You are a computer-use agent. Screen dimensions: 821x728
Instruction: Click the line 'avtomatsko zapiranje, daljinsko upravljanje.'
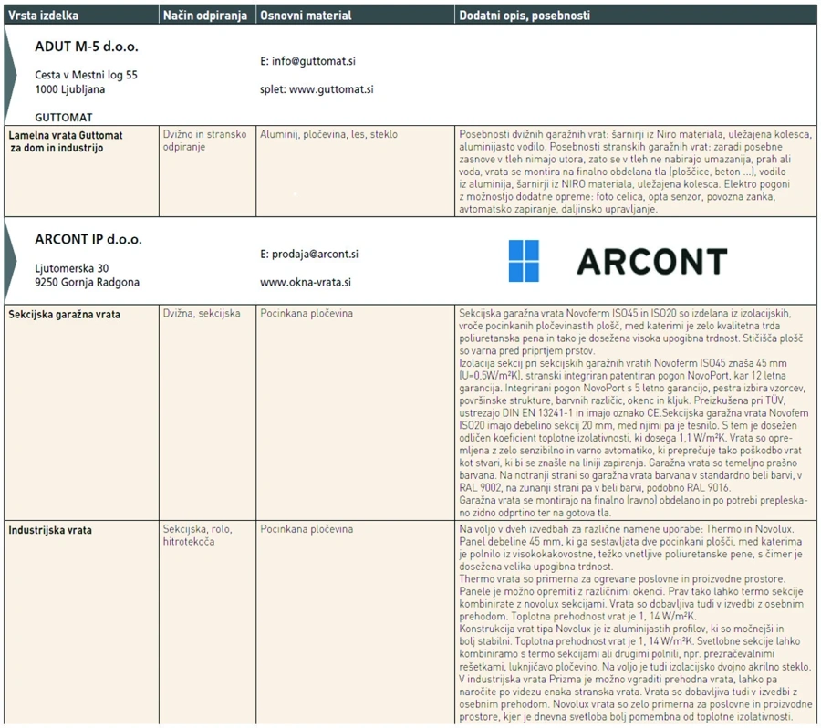click(558, 209)
